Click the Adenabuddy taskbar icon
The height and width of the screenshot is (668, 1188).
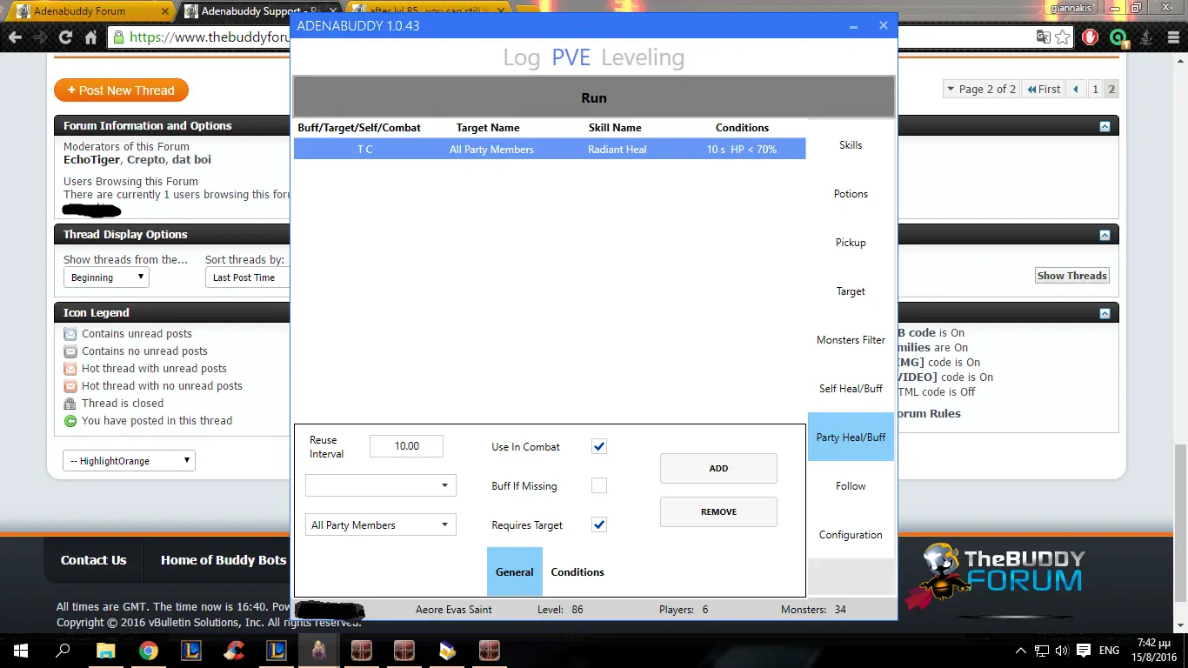(x=318, y=651)
